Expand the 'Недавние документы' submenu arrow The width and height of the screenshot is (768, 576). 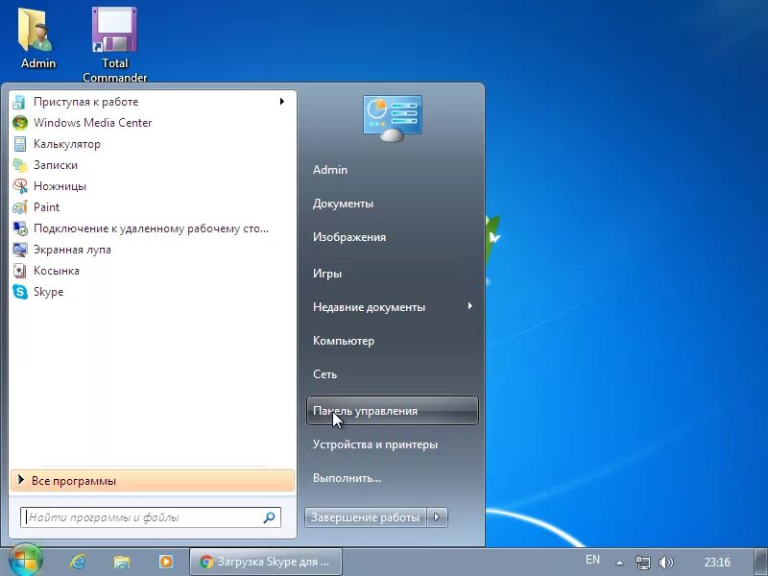click(470, 306)
